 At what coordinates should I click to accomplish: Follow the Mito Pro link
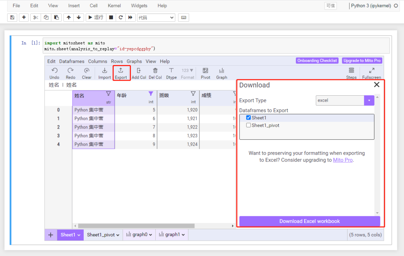point(343,160)
